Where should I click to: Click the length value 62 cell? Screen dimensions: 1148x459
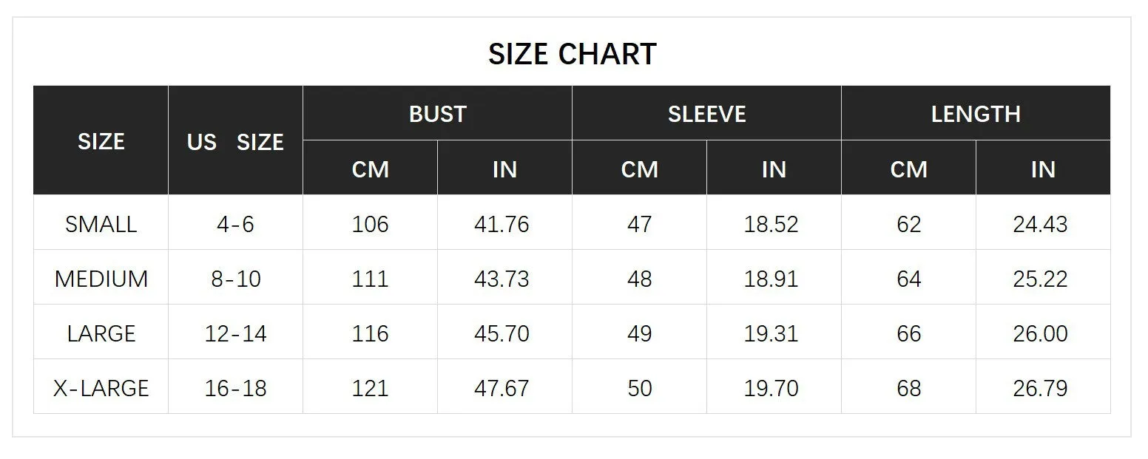[909, 223]
